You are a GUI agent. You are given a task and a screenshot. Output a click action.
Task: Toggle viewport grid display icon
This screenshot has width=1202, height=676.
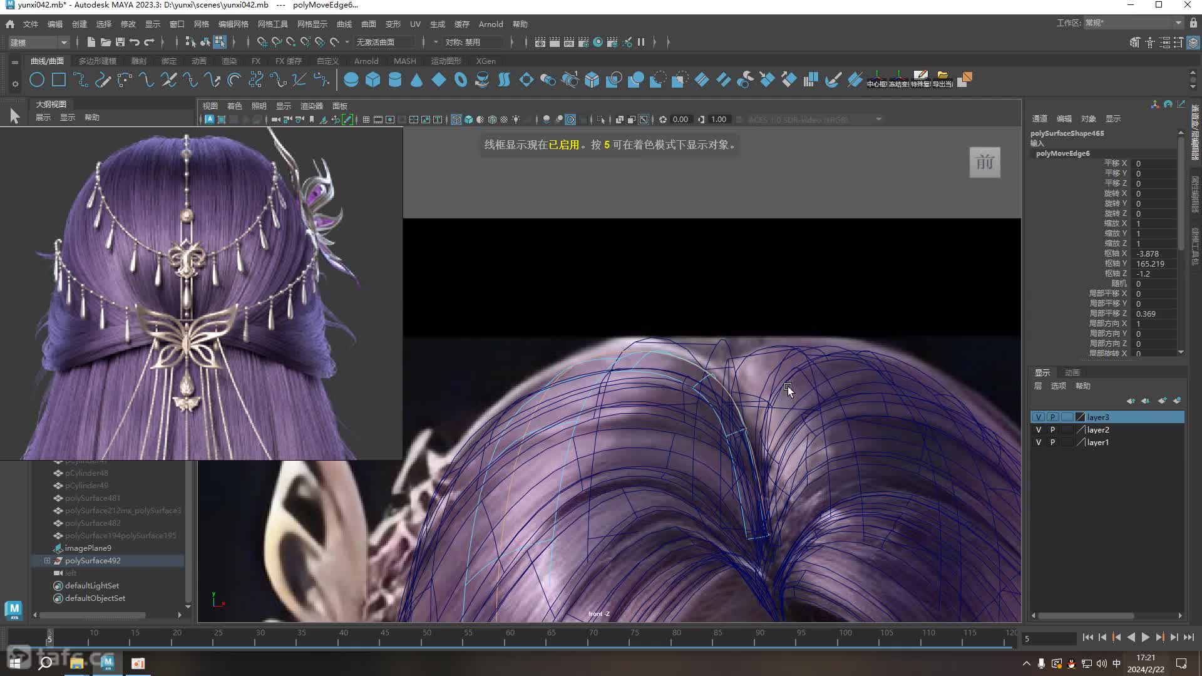(x=366, y=120)
